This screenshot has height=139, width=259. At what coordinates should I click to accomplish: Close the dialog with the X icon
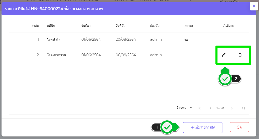[254, 6]
